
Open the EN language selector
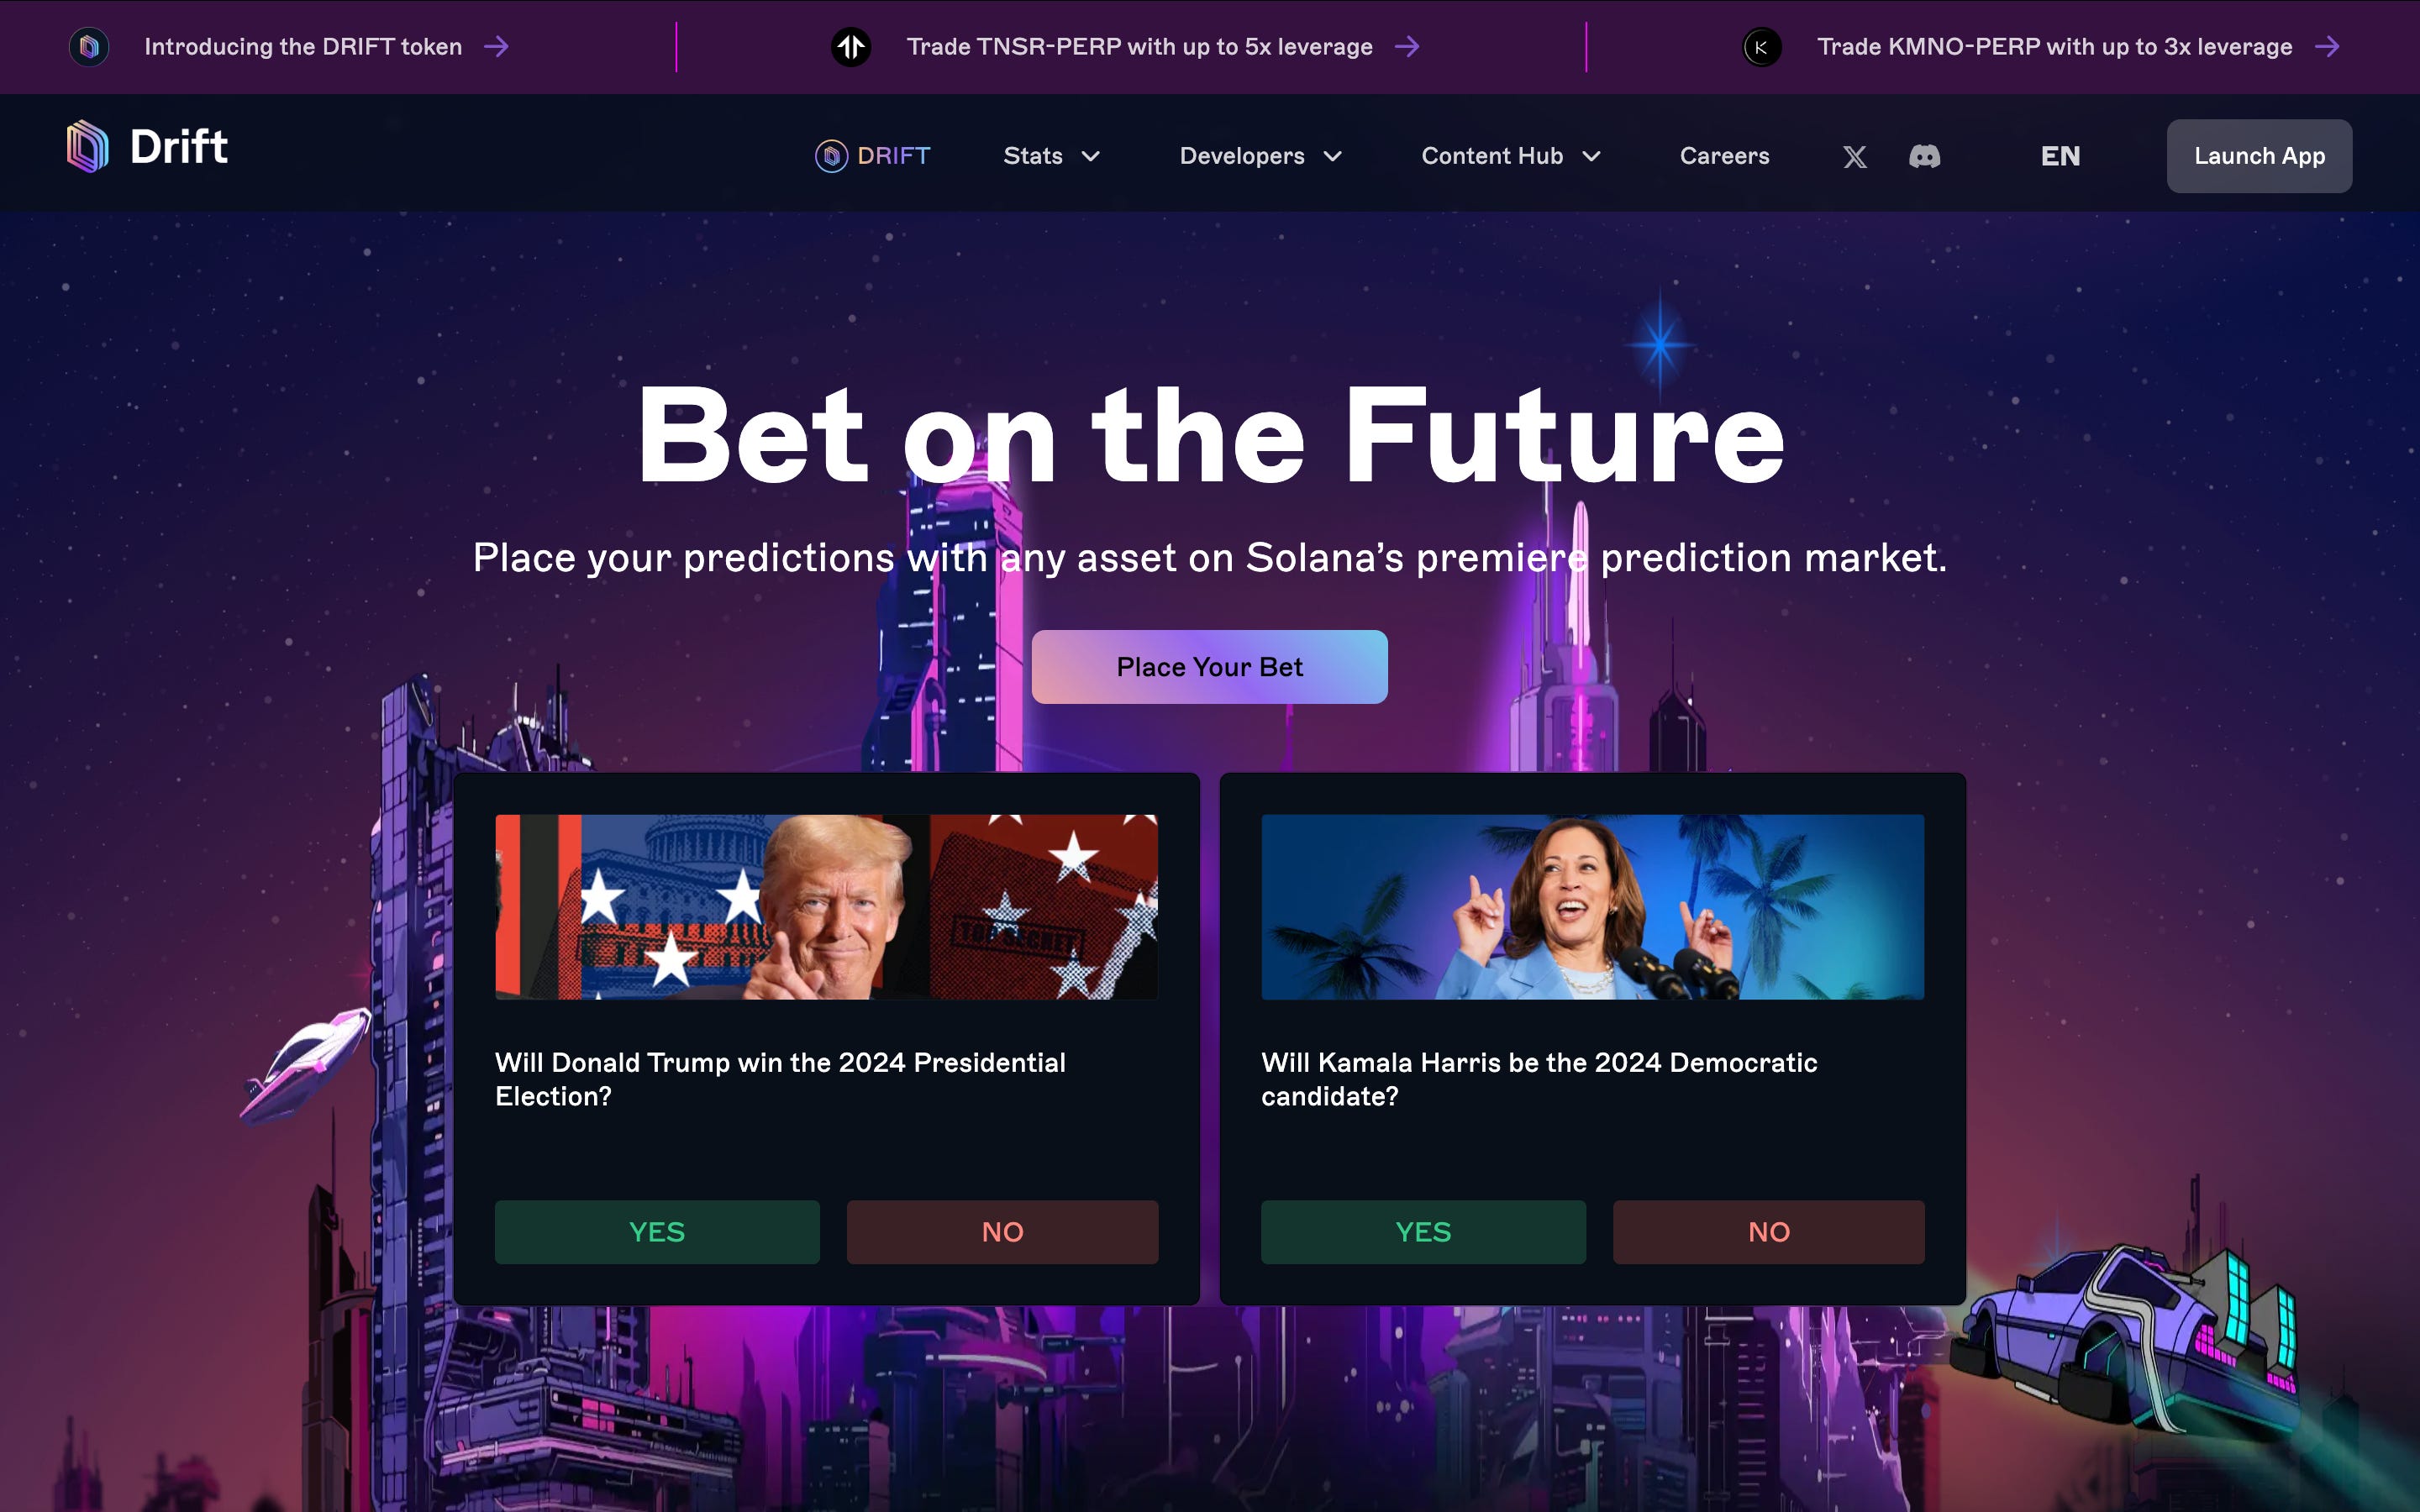tap(2060, 156)
